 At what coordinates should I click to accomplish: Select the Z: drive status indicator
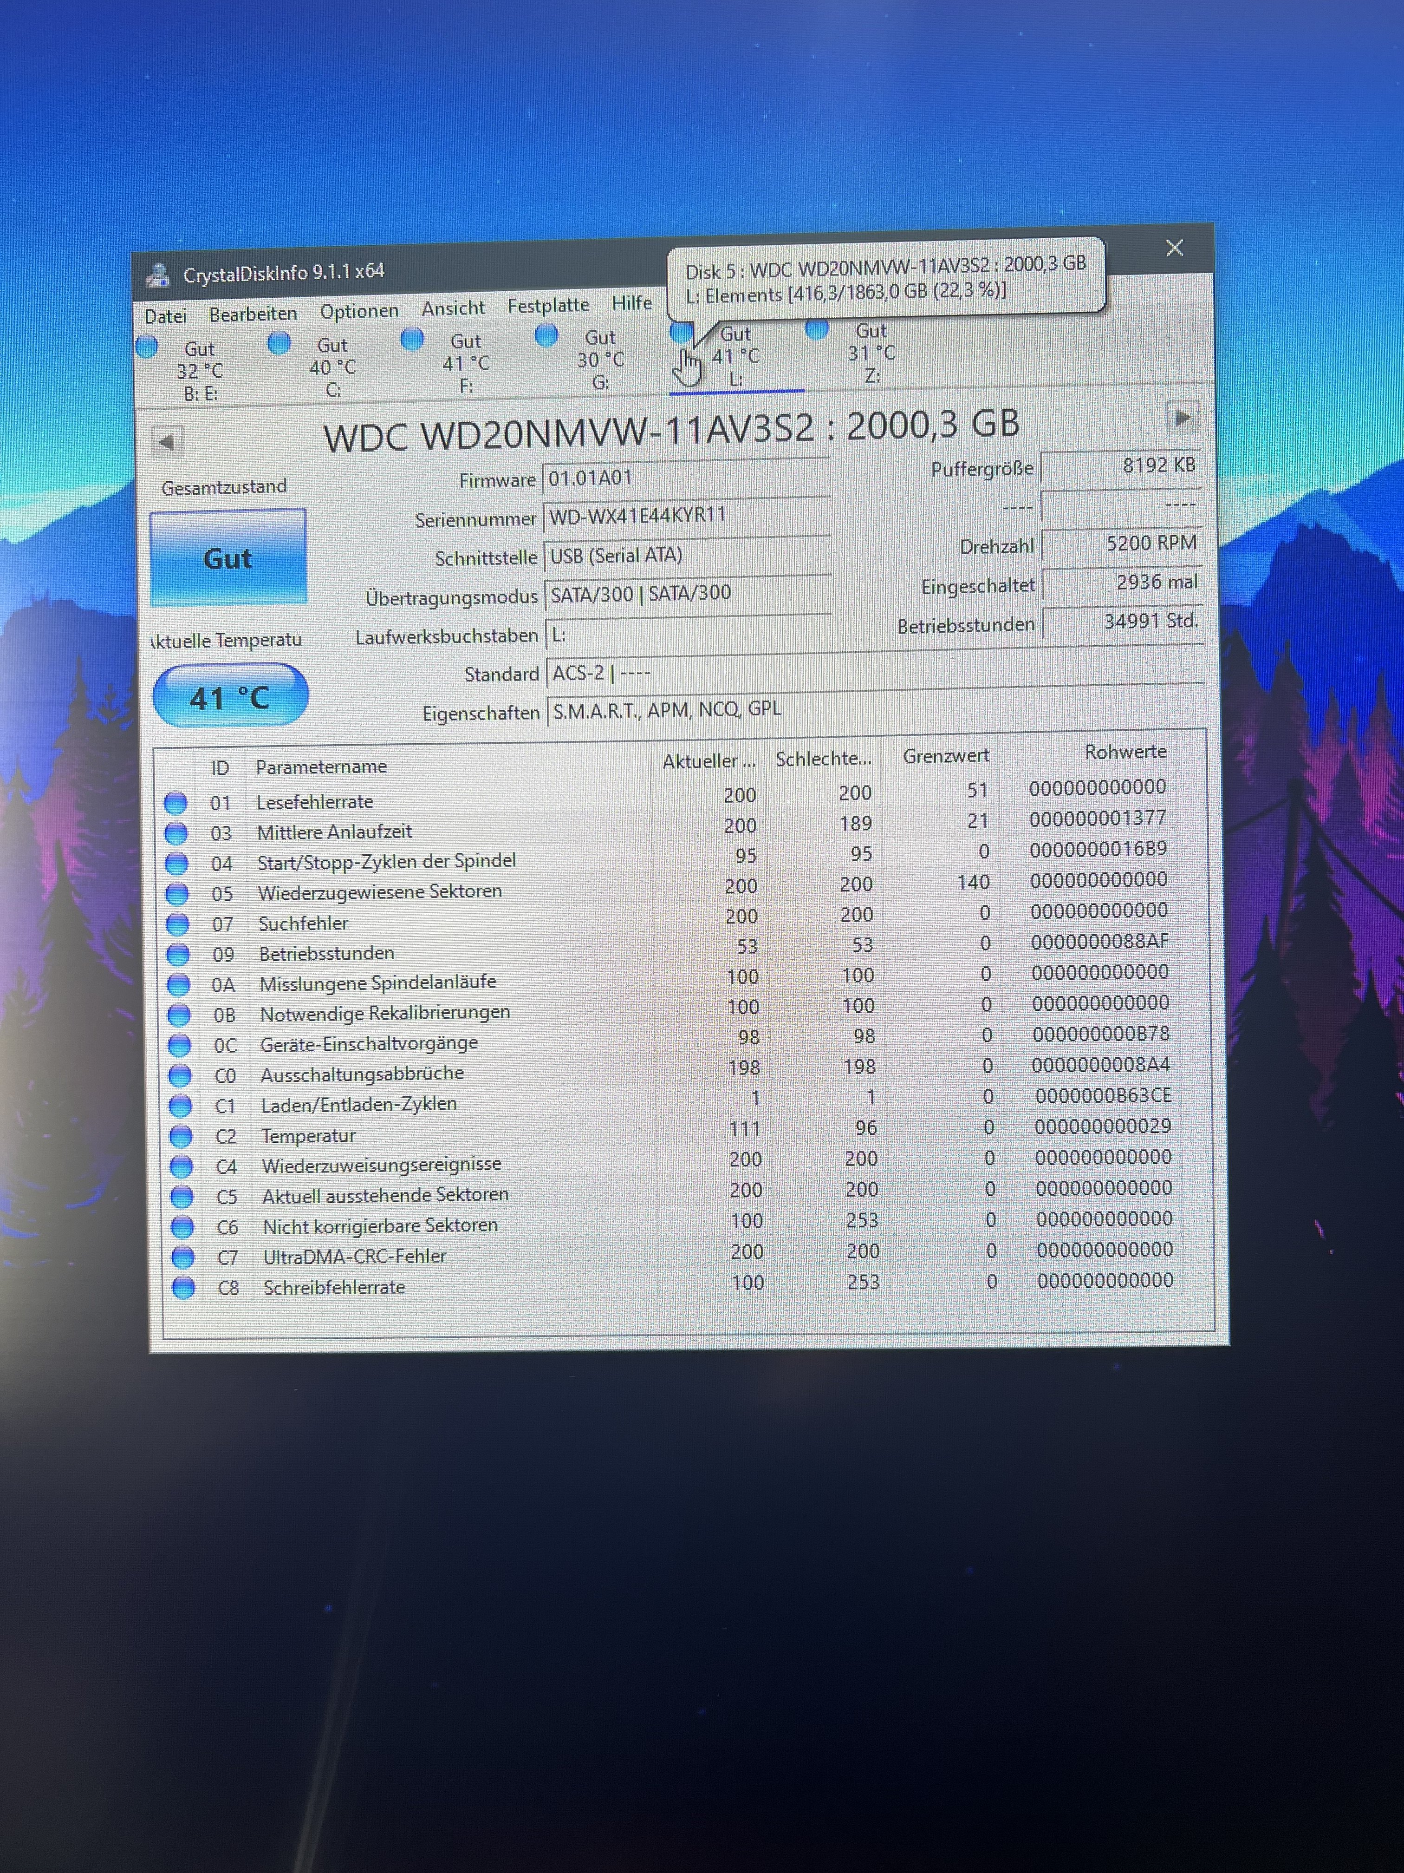pos(817,328)
